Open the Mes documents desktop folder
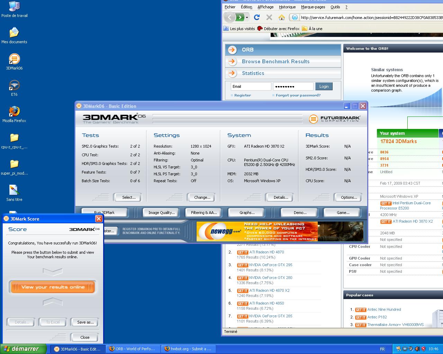 point(14,35)
